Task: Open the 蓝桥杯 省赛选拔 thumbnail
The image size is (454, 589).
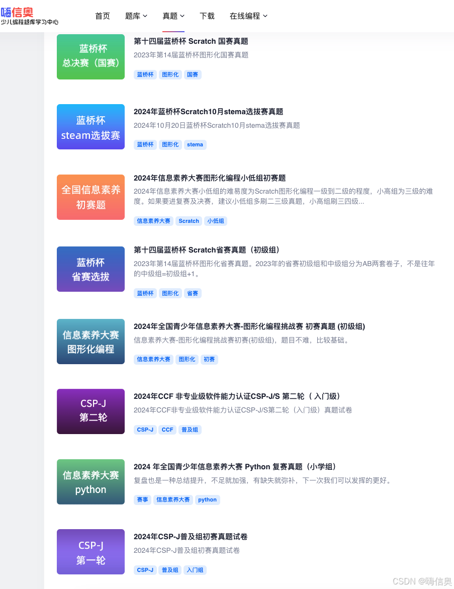Action: pos(90,269)
